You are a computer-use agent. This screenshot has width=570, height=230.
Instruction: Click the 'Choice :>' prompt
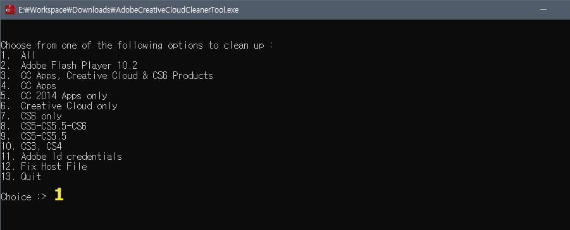[x=23, y=197]
